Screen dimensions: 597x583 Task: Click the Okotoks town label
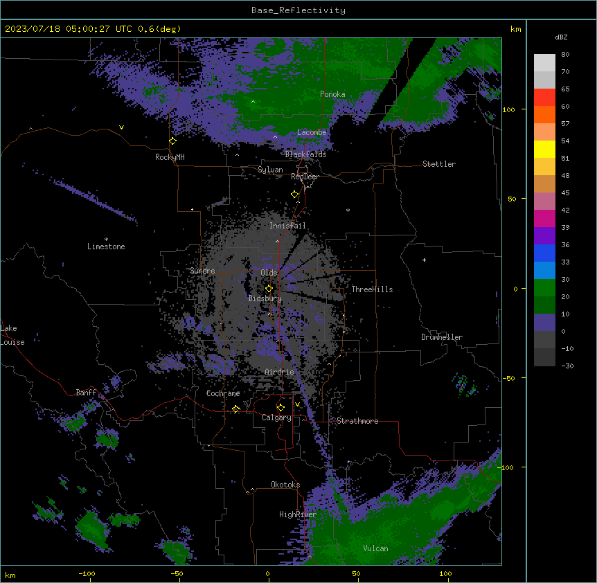click(x=285, y=485)
